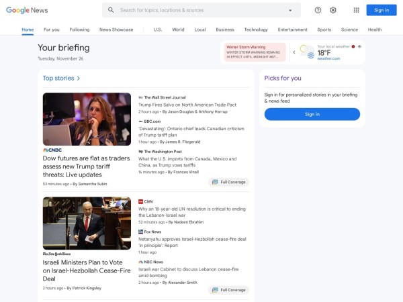Viewport: 403px width, 302px height.
Task: Open the Help icon in the header
Action: tap(318, 10)
